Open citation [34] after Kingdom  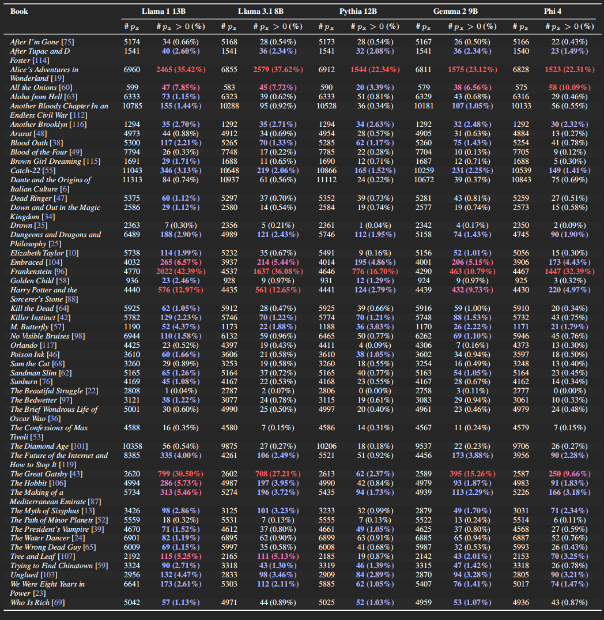coord(48,217)
